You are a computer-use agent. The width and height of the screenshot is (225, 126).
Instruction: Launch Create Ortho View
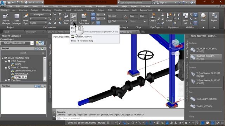pyautogui.click(x=84, y=19)
